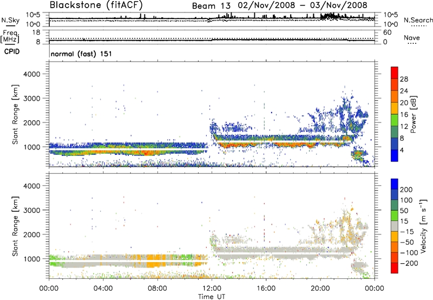Click the 08:00 time axis label
The height and width of the screenshot is (300, 433).
(158, 289)
